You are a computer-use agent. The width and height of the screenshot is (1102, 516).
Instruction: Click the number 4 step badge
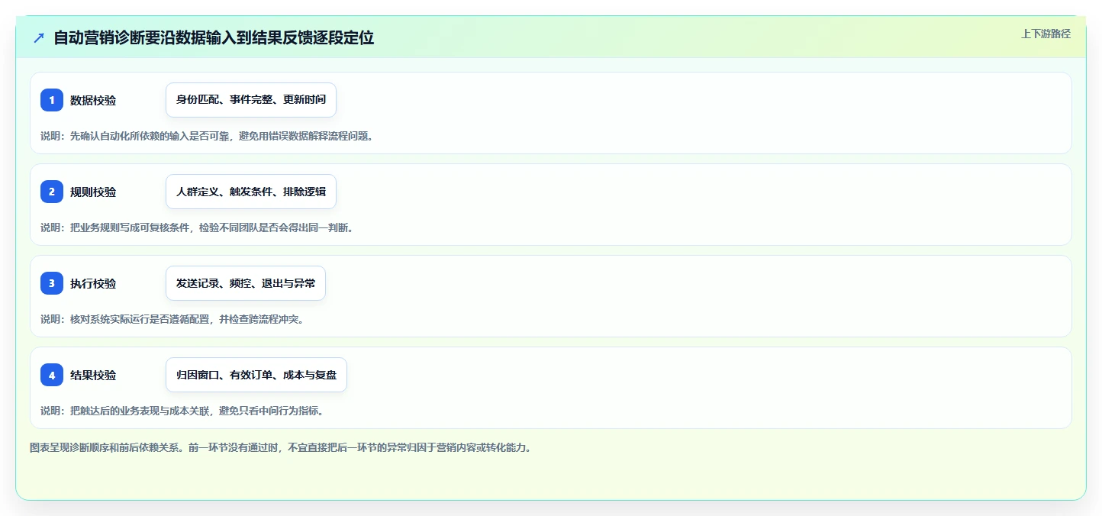(52, 375)
